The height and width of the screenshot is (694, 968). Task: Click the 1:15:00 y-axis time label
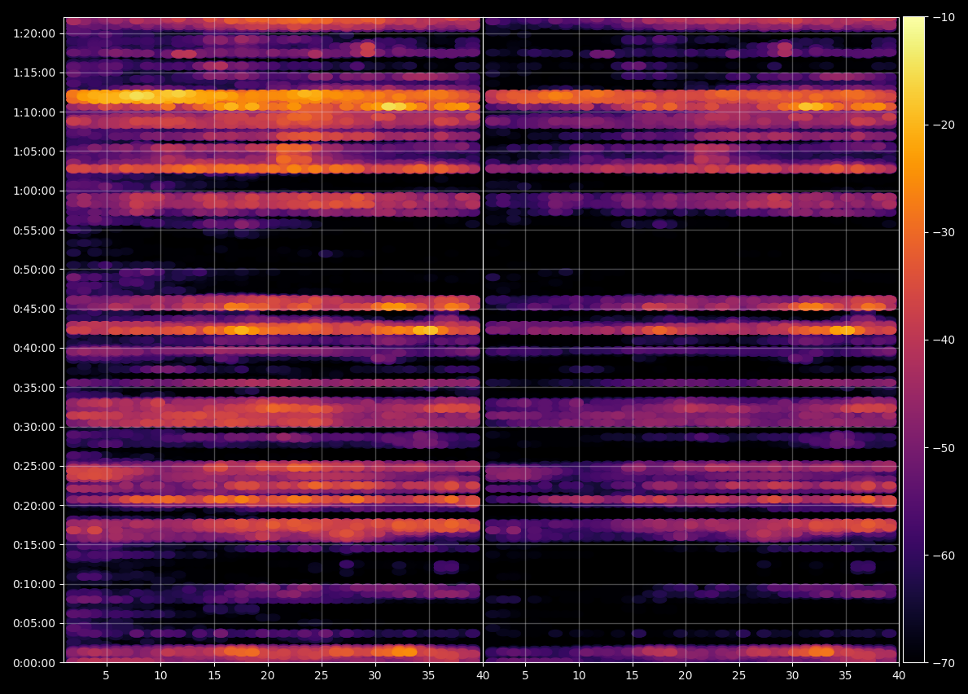point(34,72)
